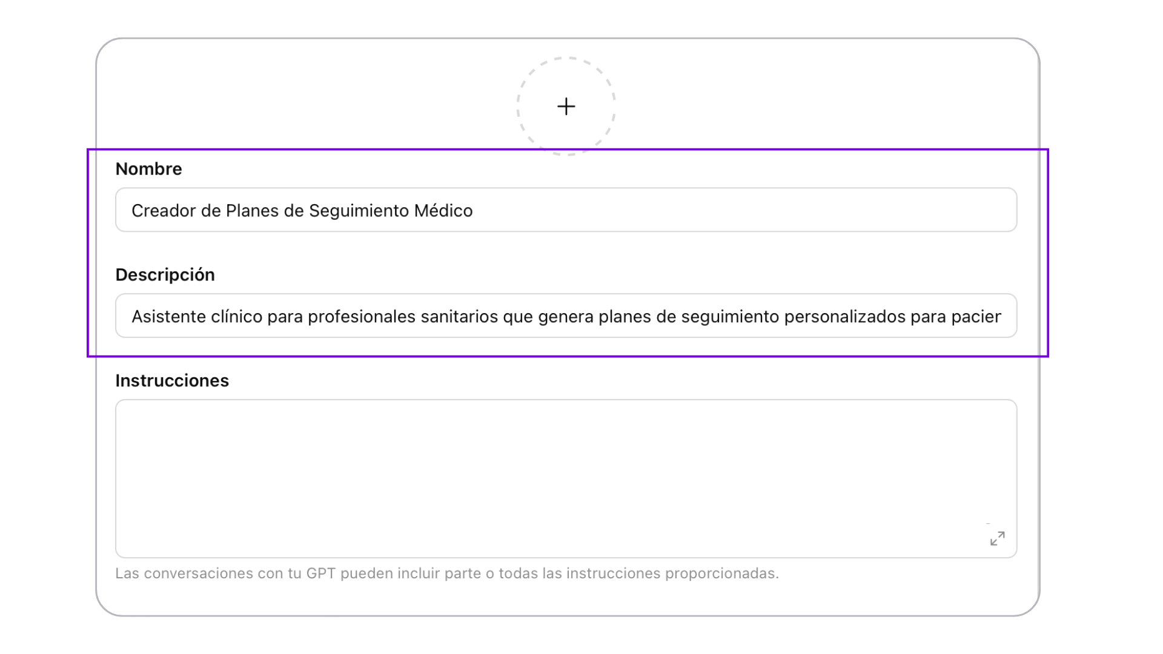Viewport: 1163px width, 654px height.
Task: Click the truncated end of the Descripción text
Action: pyautogui.click(x=976, y=317)
